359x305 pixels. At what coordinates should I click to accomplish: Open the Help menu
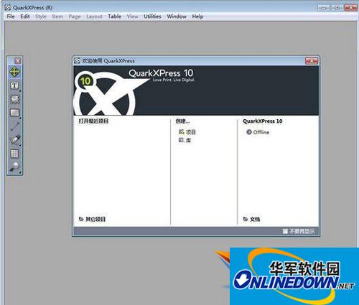(x=197, y=17)
